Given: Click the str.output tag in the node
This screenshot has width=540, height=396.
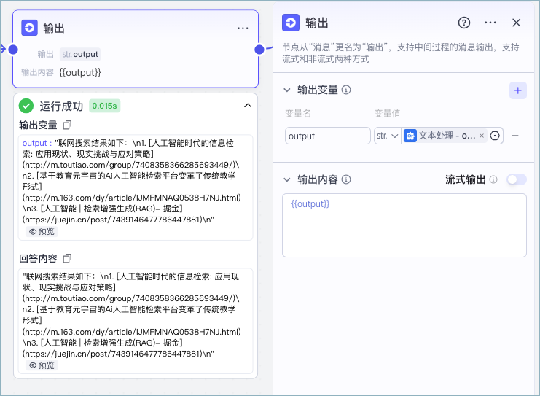Looking at the screenshot, I should (80, 54).
